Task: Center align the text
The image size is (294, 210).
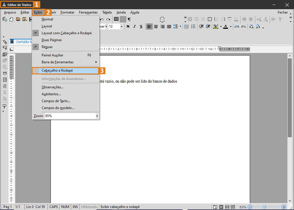Action: tap(156, 26)
